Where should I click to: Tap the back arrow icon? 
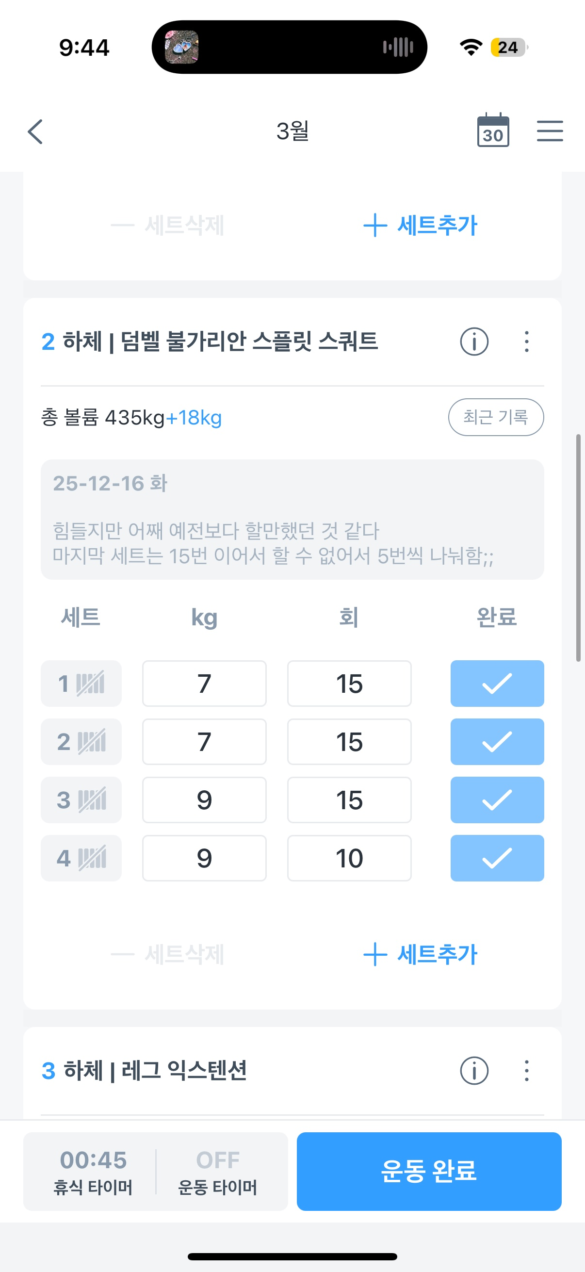[35, 131]
